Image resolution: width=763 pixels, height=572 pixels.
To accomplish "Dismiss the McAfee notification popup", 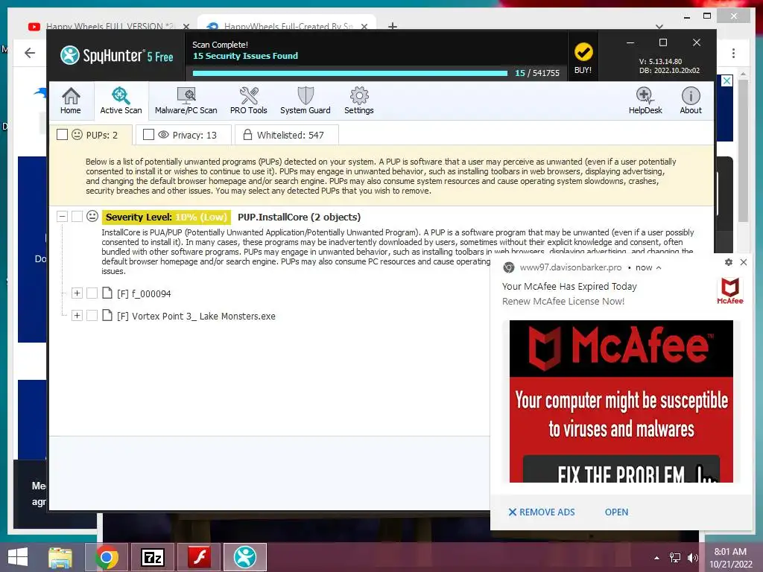I will 744,262.
